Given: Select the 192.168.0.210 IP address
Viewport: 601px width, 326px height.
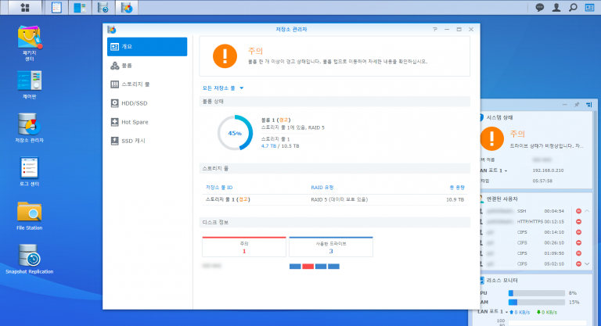Looking at the screenshot, I should [548, 170].
